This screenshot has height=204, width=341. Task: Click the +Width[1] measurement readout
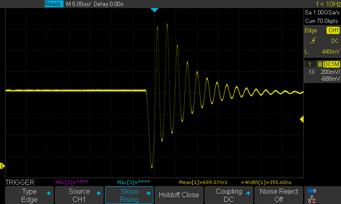pyautogui.click(x=260, y=182)
